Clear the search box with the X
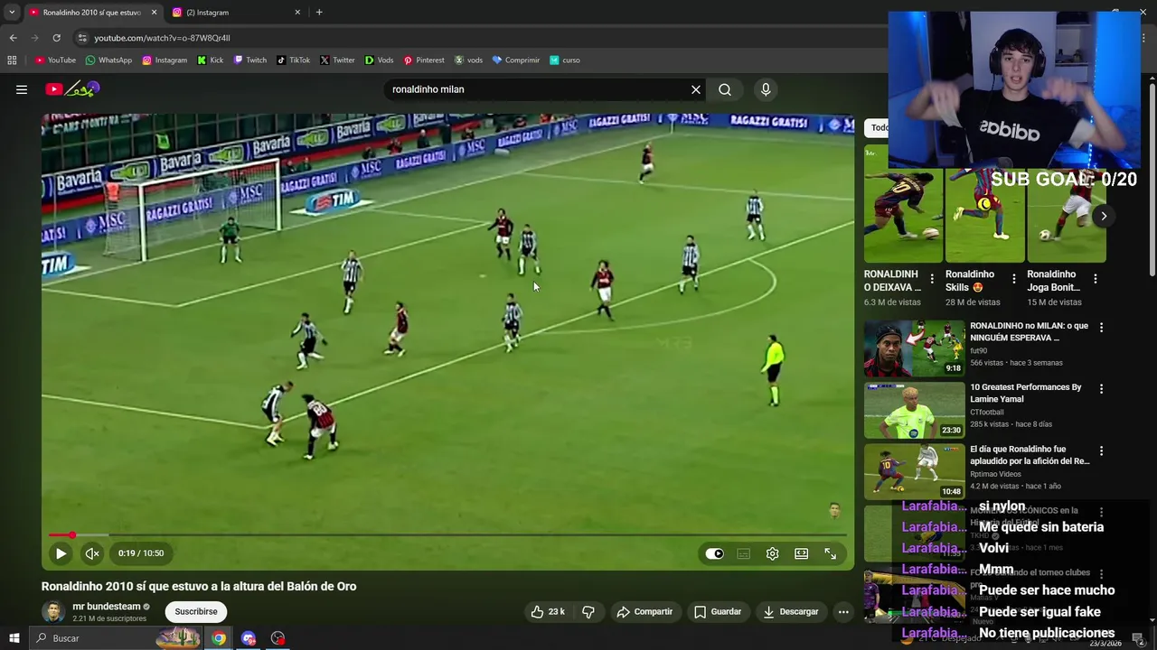 tap(696, 89)
